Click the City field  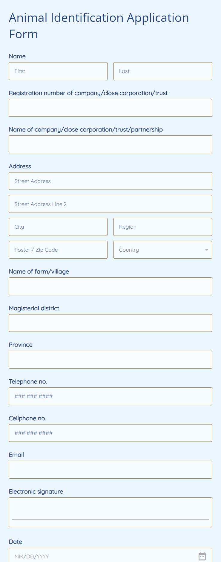tap(58, 227)
